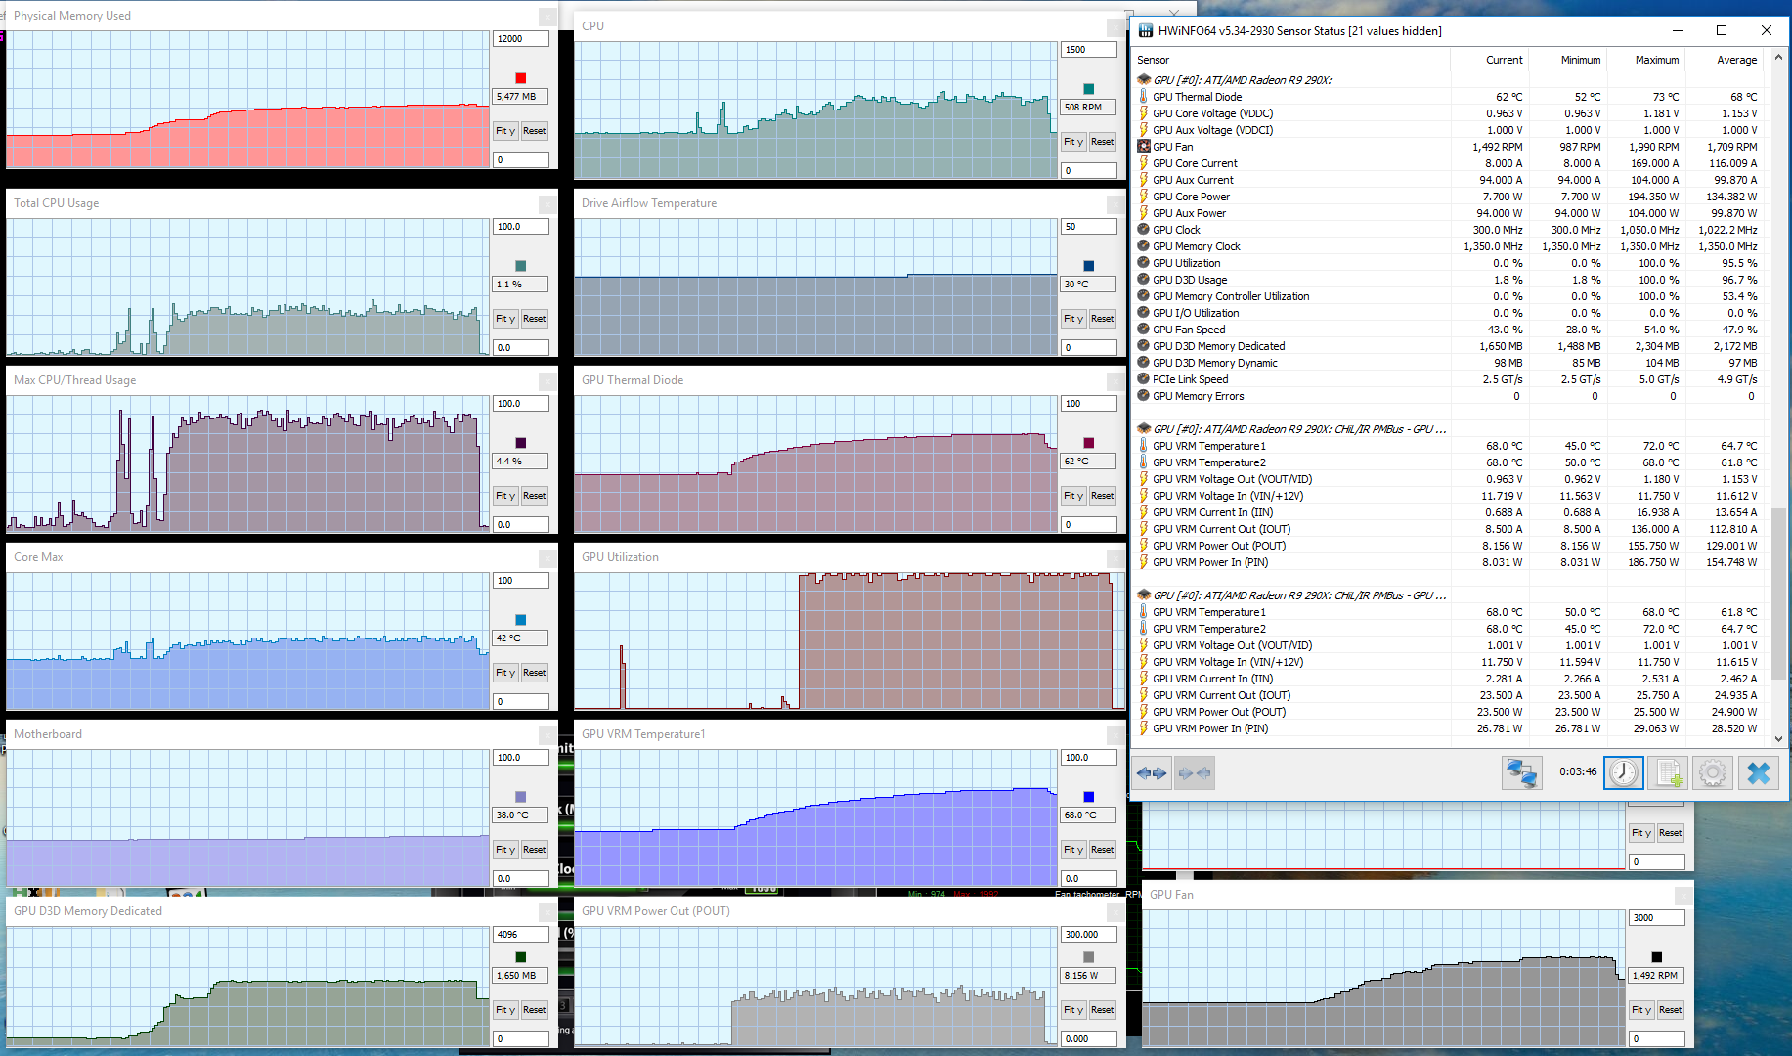Click Reset in Physical Memory Used graph

click(x=535, y=131)
